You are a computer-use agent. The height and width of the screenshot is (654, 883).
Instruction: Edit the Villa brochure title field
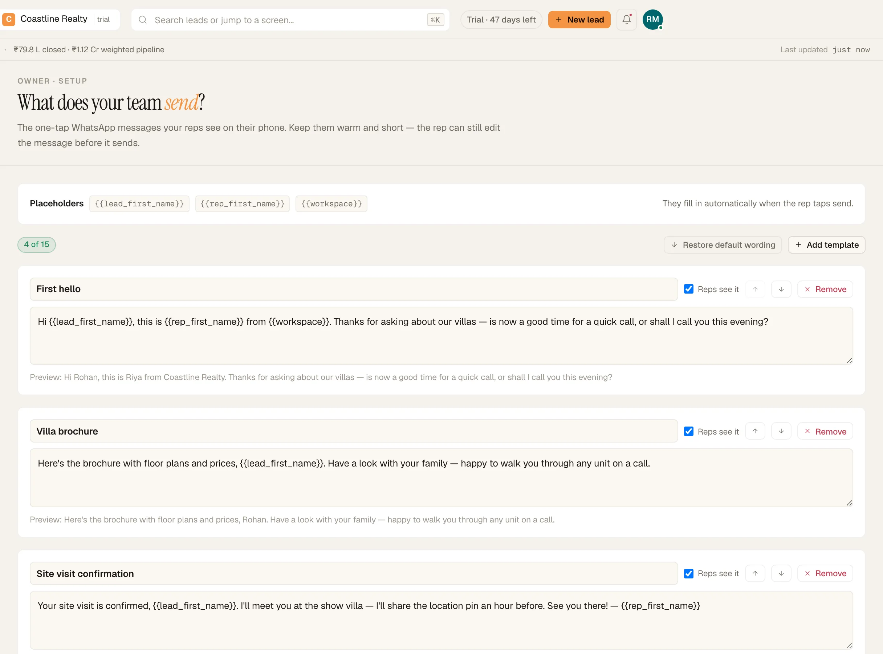point(354,431)
